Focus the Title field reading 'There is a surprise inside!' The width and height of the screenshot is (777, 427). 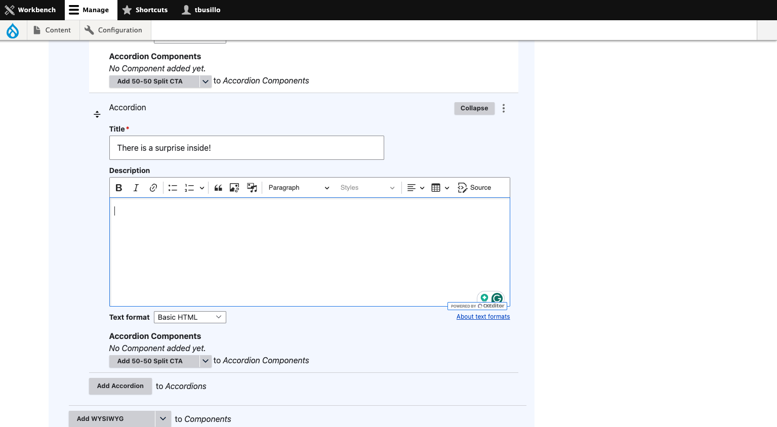(247, 148)
